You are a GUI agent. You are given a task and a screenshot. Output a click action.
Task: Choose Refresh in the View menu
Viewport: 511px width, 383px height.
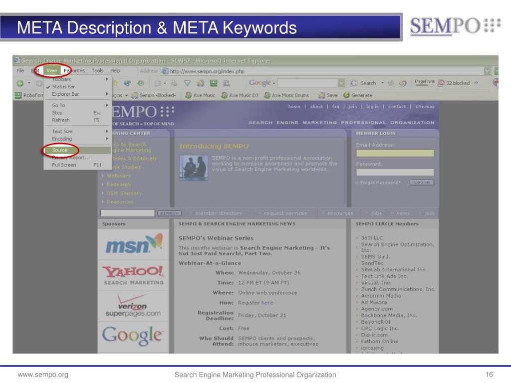click(77, 120)
